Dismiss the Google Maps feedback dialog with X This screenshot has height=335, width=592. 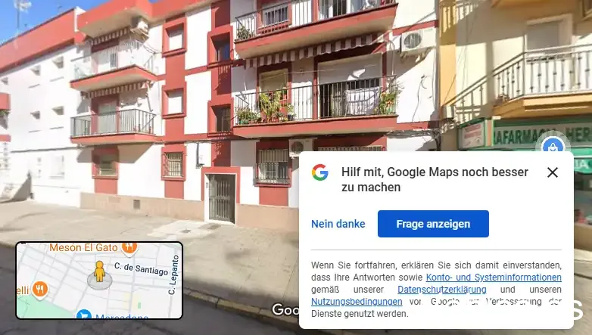click(x=553, y=172)
